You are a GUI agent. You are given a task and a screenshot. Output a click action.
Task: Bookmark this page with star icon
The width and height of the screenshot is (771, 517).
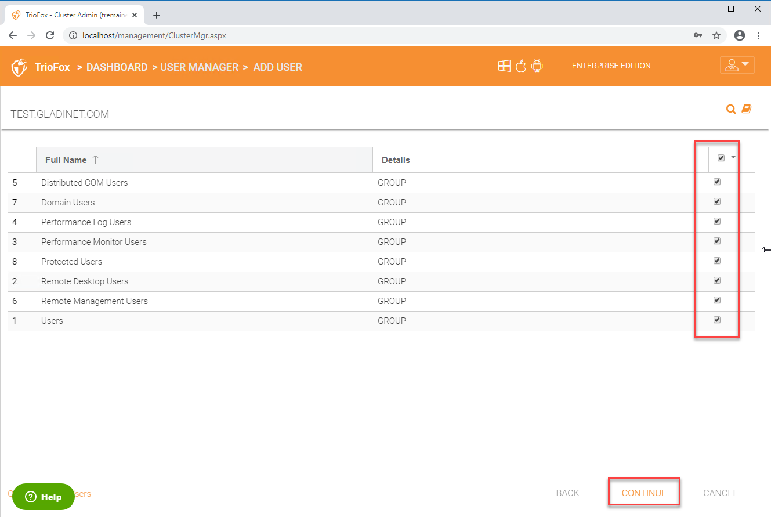[x=716, y=35]
